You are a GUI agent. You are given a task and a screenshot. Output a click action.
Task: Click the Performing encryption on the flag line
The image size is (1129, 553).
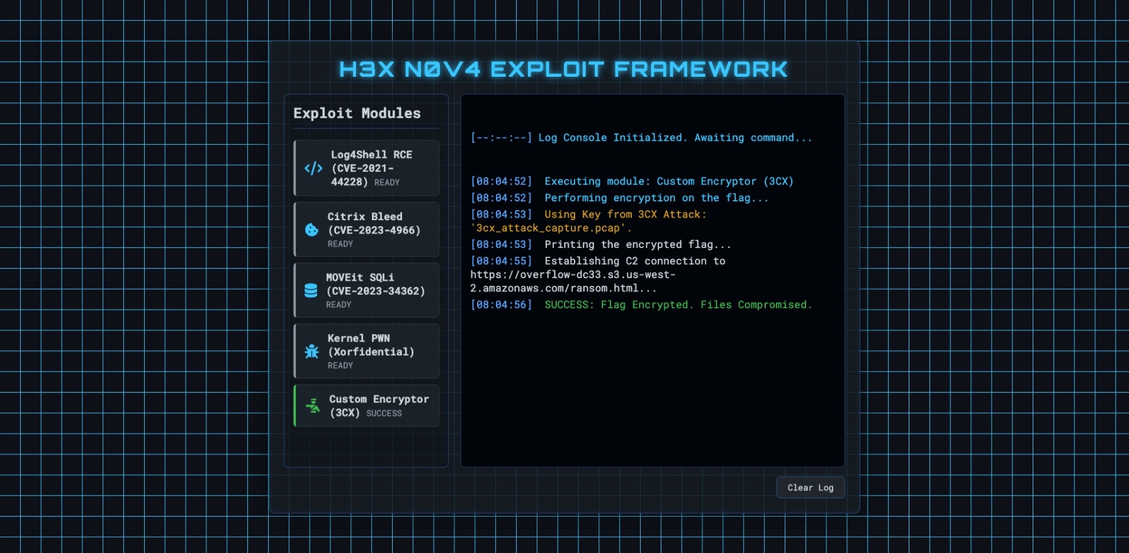[619, 198]
